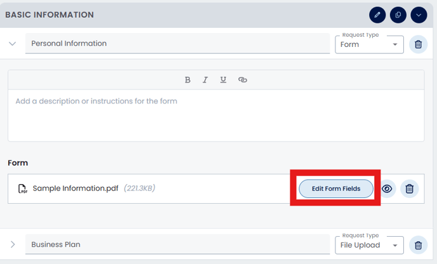Click the (221.3KB) file size text

pyautogui.click(x=139, y=188)
